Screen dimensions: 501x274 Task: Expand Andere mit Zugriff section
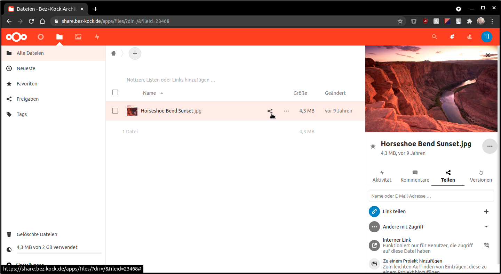pos(486,227)
